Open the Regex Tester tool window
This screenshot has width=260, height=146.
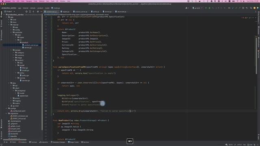73,142
